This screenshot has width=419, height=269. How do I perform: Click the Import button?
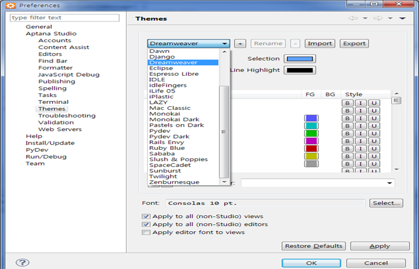point(320,44)
